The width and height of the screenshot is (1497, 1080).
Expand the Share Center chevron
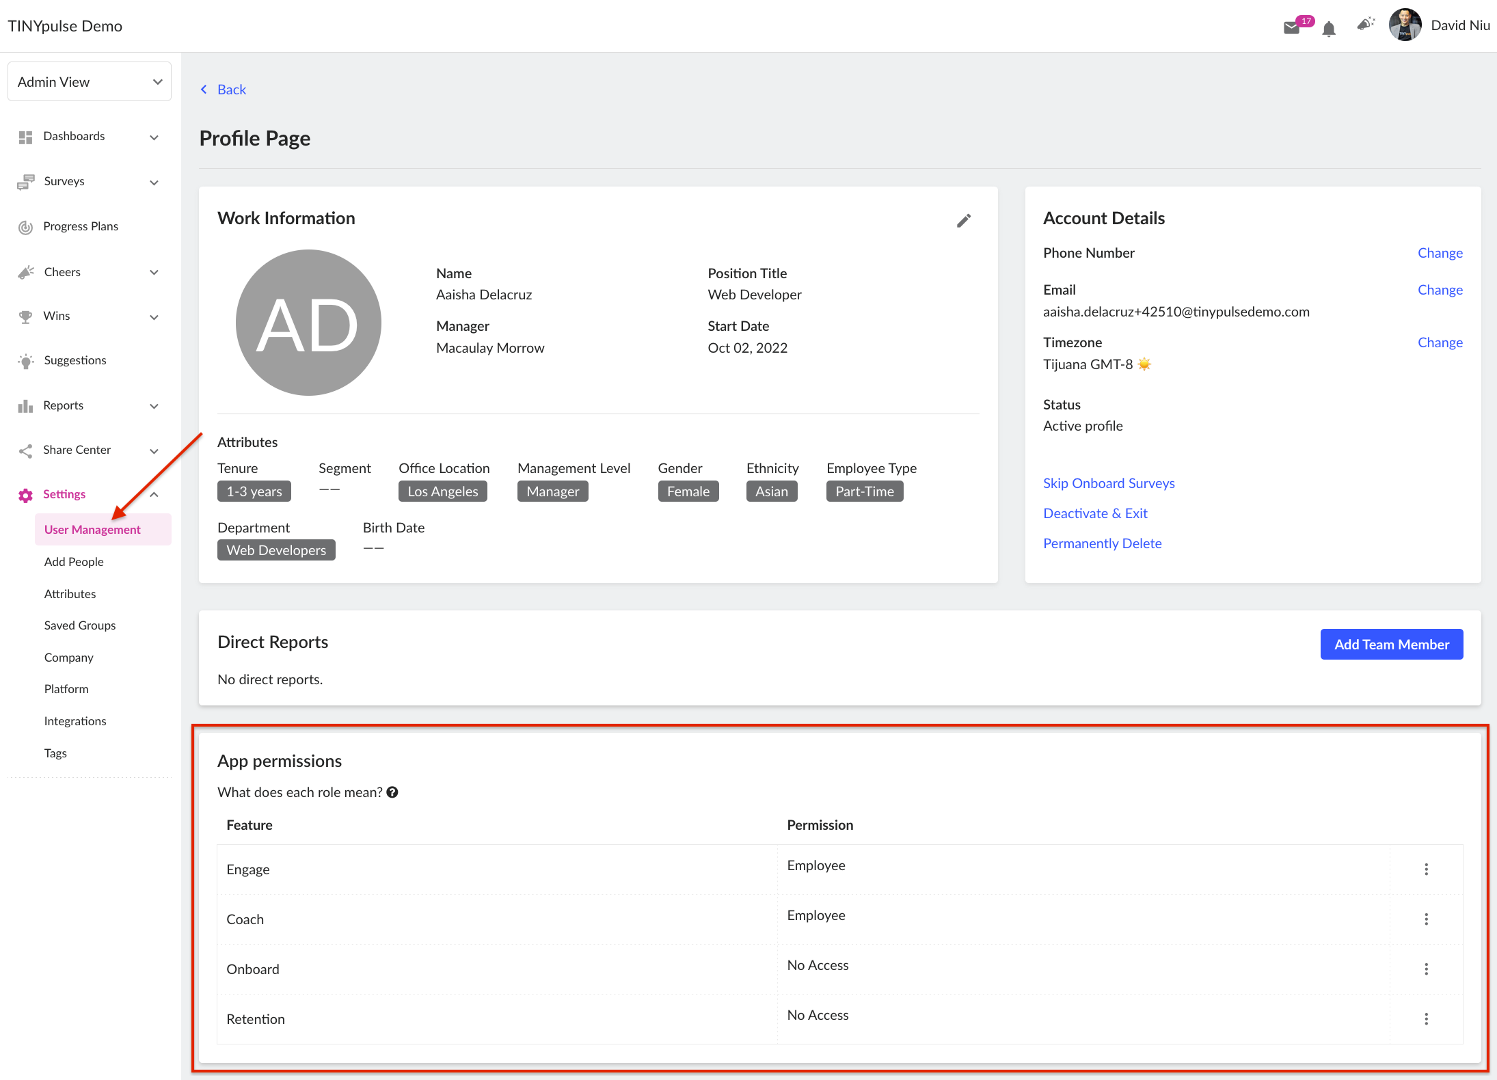(154, 451)
